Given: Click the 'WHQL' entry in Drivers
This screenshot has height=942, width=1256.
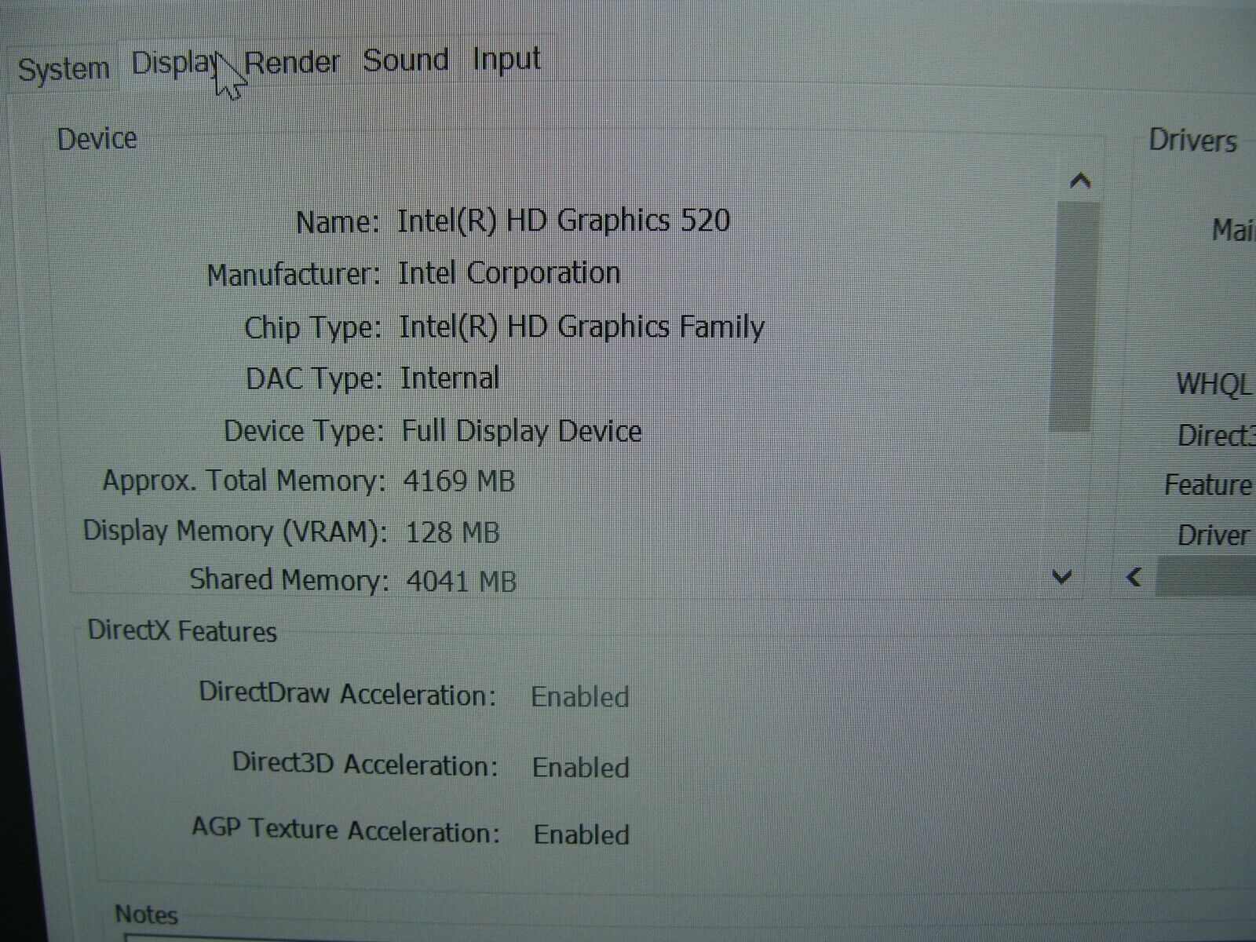Looking at the screenshot, I should pyautogui.click(x=1214, y=384).
